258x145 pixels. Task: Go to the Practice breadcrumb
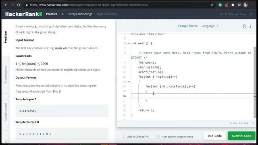tap(52, 14)
